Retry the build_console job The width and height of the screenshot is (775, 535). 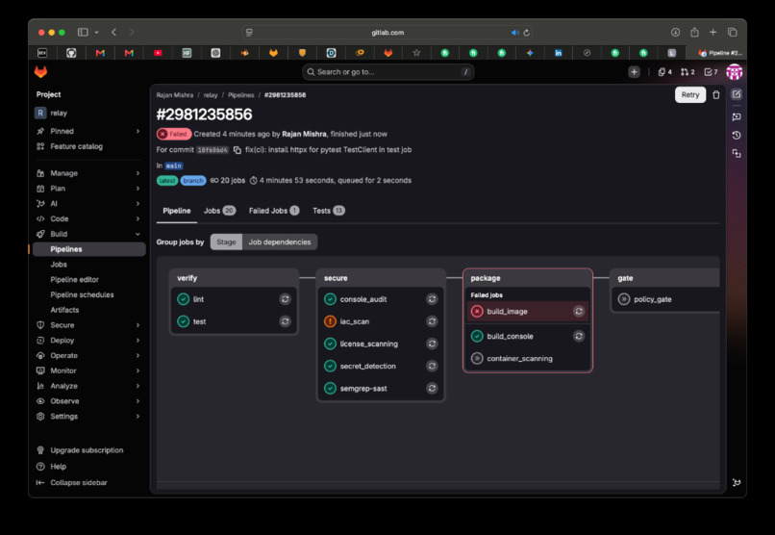point(579,336)
